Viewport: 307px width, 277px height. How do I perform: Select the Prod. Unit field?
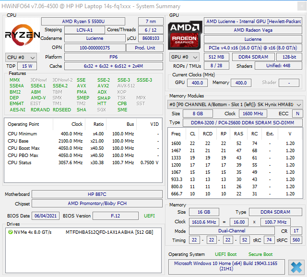[145, 48]
